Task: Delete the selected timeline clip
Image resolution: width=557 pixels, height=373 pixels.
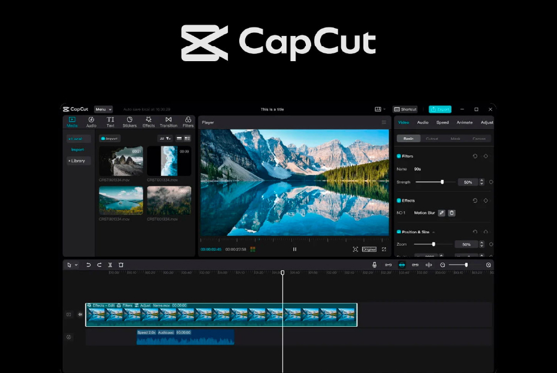Action: click(x=121, y=265)
